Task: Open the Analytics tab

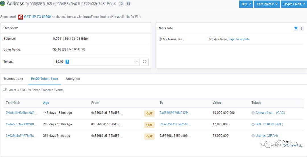Action: [x=73, y=79]
